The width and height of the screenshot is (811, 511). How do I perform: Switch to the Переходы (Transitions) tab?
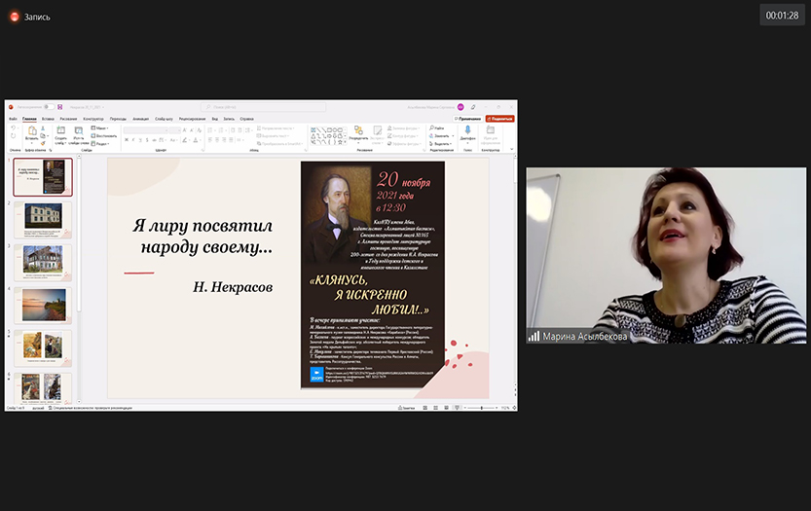point(118,119)
